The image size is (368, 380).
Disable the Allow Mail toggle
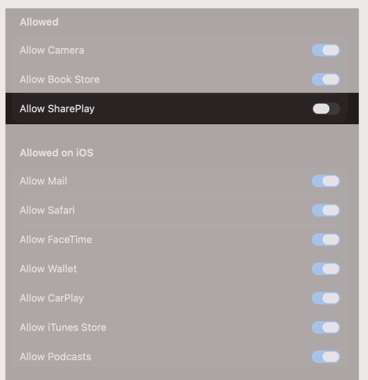tap(325, 181)
